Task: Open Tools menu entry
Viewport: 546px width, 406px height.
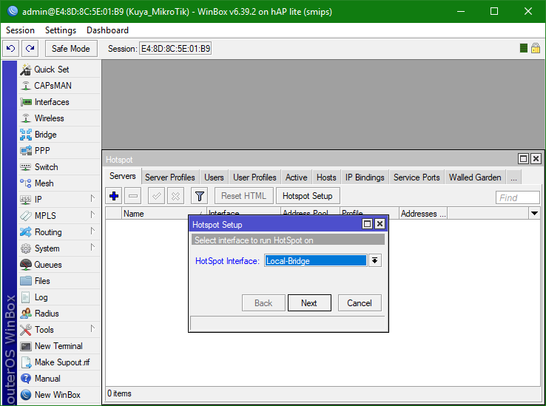Action: pyautogui.click(x=59, y=330)
